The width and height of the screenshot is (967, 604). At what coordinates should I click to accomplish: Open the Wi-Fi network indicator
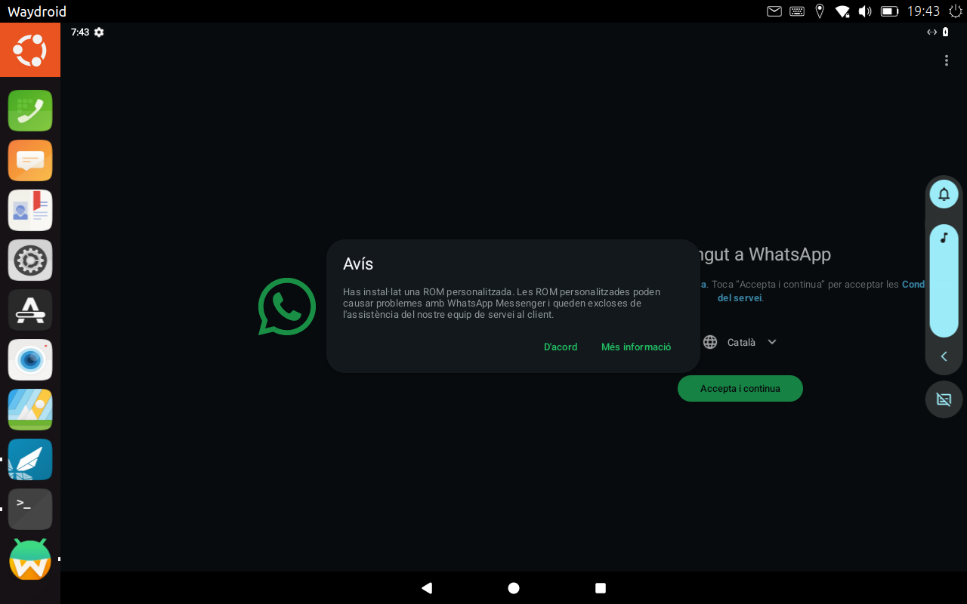pos(842,11)
